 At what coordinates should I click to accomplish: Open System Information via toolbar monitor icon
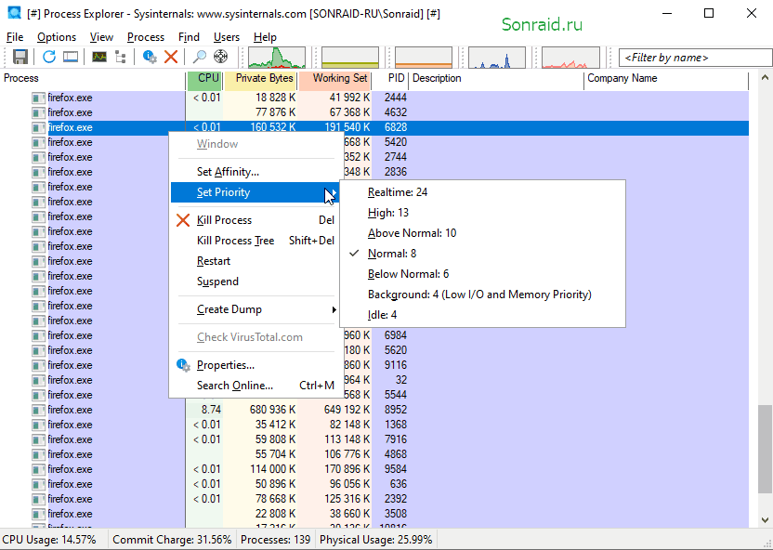click(x=99, y=58)
